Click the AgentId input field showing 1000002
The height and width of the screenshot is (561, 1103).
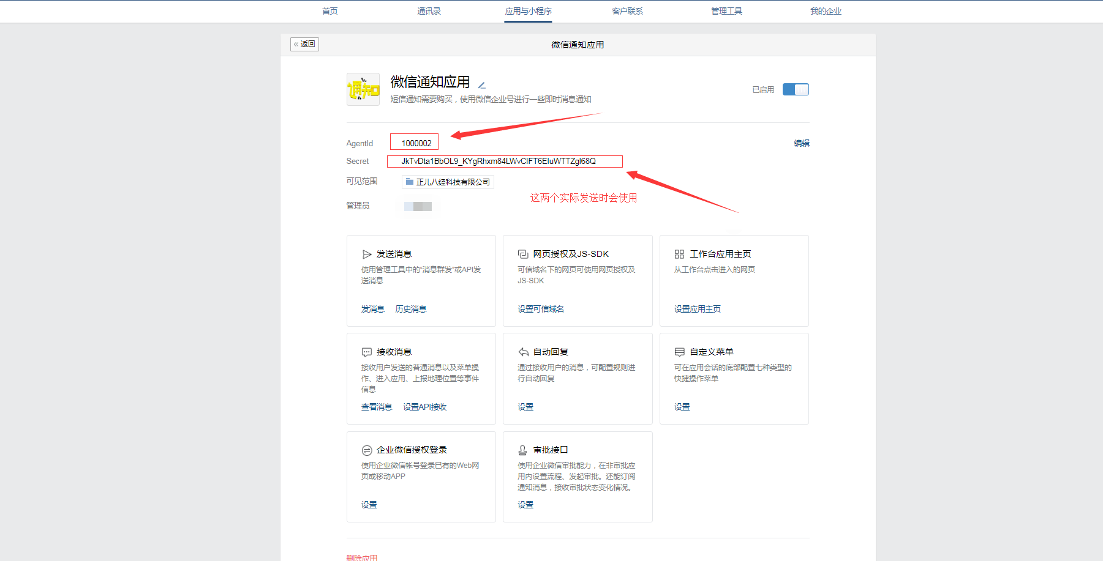coord(414,141)
